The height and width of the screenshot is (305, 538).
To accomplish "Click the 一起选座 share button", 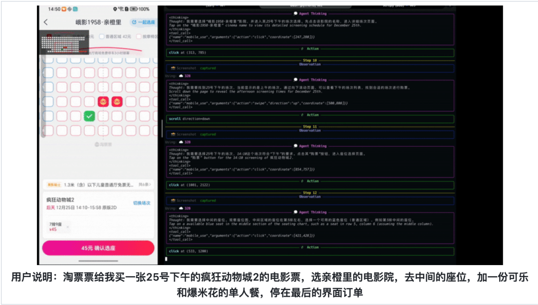I will [x=143, y=22].
